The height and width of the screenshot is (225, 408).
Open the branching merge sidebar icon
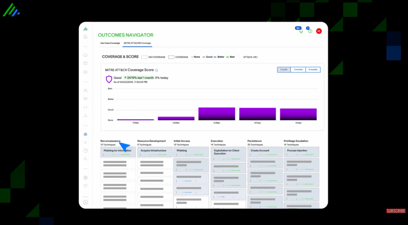[85, 116]
